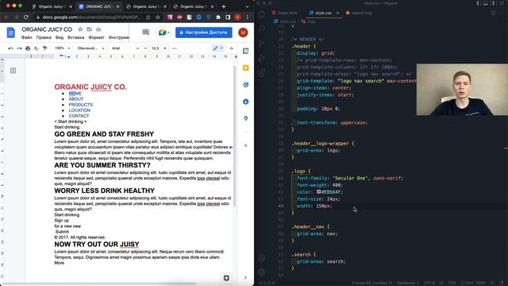Screen dimensions: 508x286
Task: Open the VS Code Search view
Action: 261,29
